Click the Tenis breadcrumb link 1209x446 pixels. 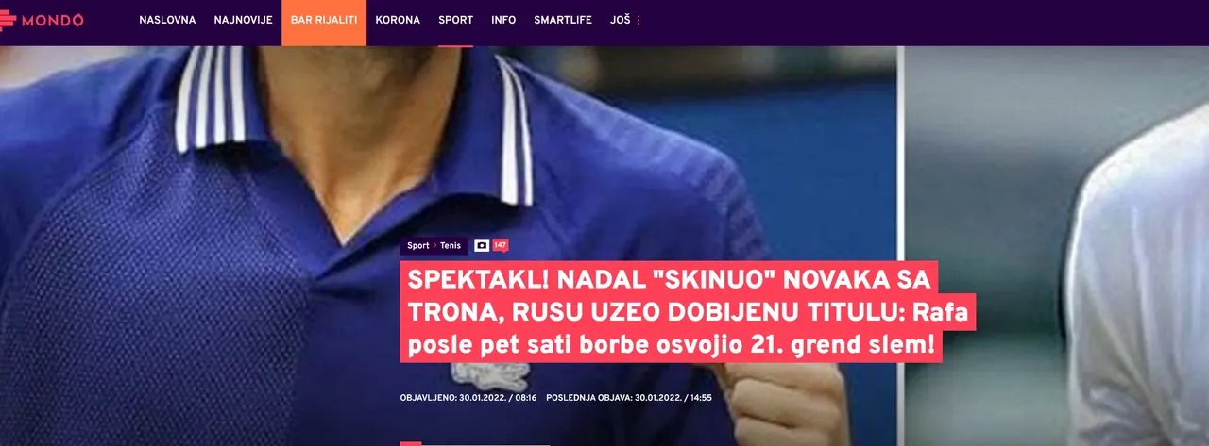[451, 246]
